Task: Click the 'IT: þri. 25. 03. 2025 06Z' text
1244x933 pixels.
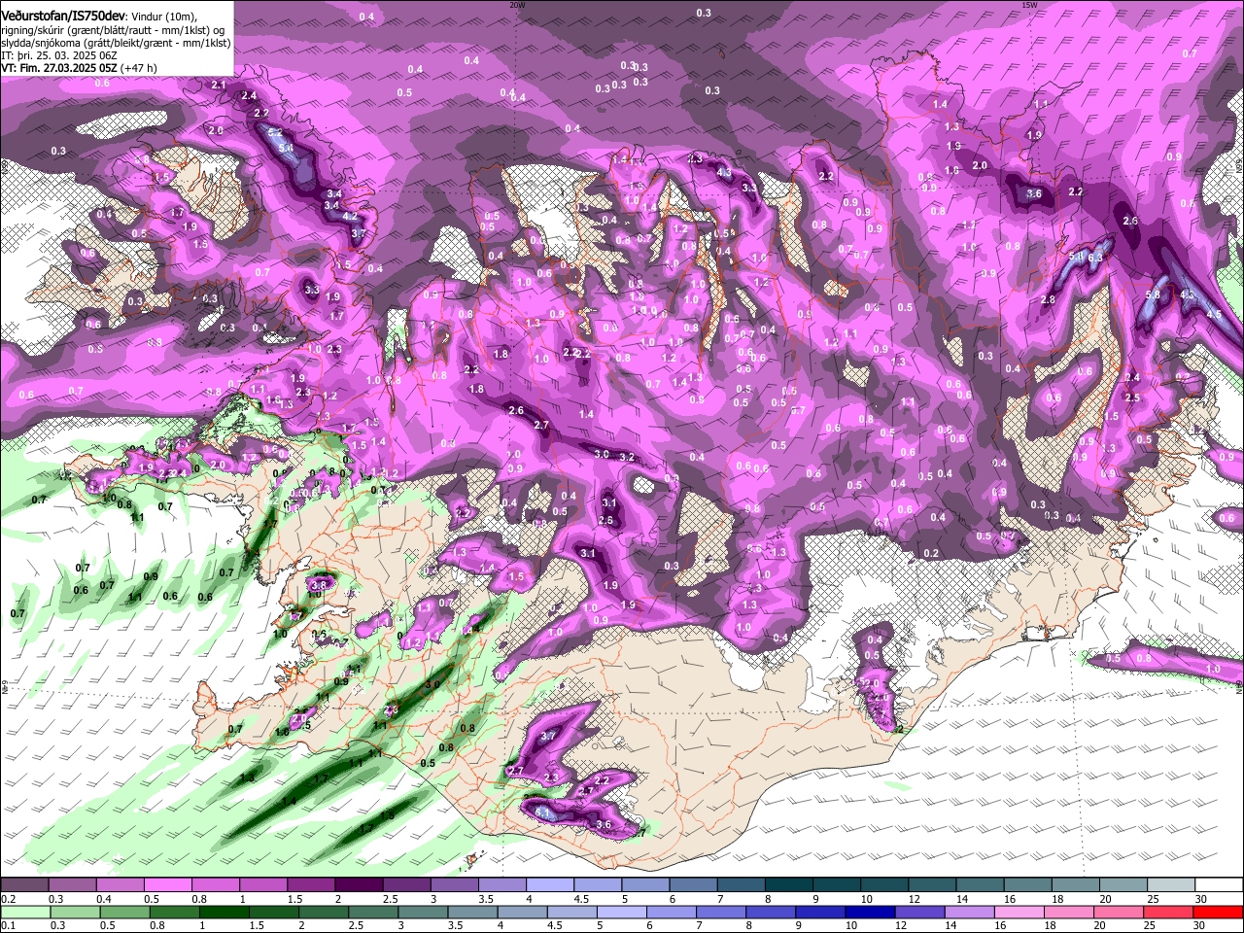Action: (x=59, y=55)
